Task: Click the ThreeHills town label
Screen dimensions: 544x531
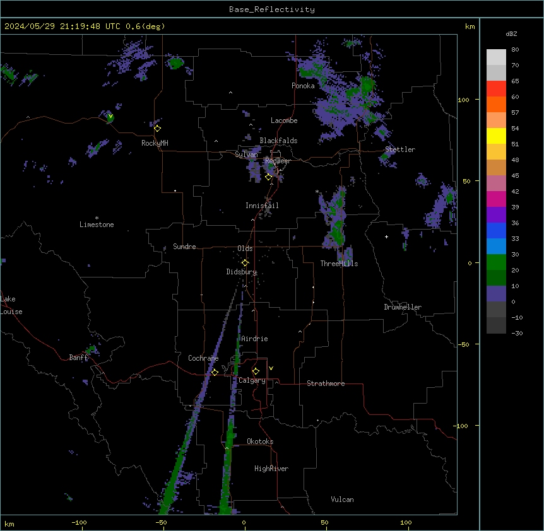Action: pyautogui.click(x=339, y=264)
